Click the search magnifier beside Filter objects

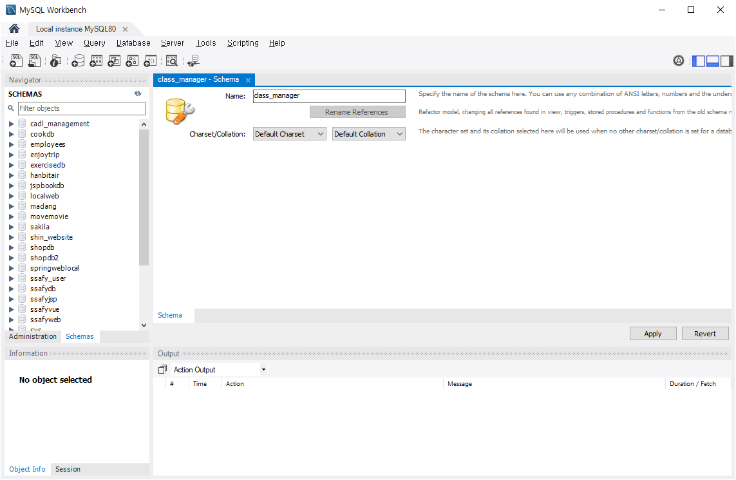[11, 108]
